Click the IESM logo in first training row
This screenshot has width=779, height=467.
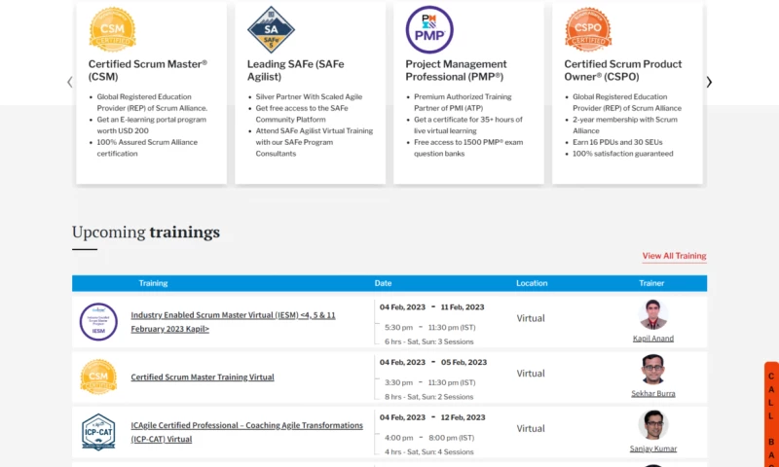point(98,322)
